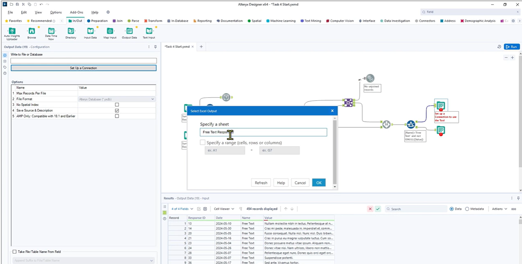522x264 pixels.
Task: Open File Format dropdown (Alteryx Database)
Action: click(116, 99)
